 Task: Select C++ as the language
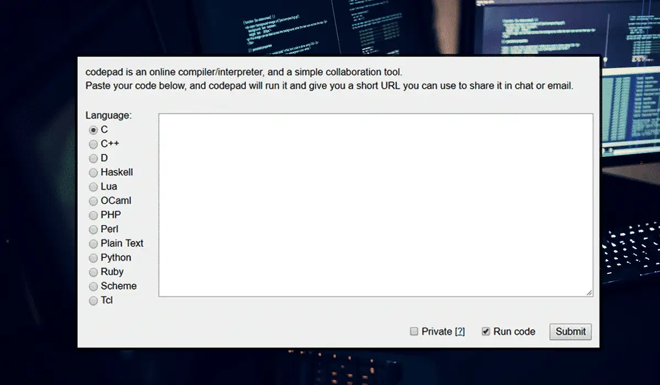tap(93, 144)
